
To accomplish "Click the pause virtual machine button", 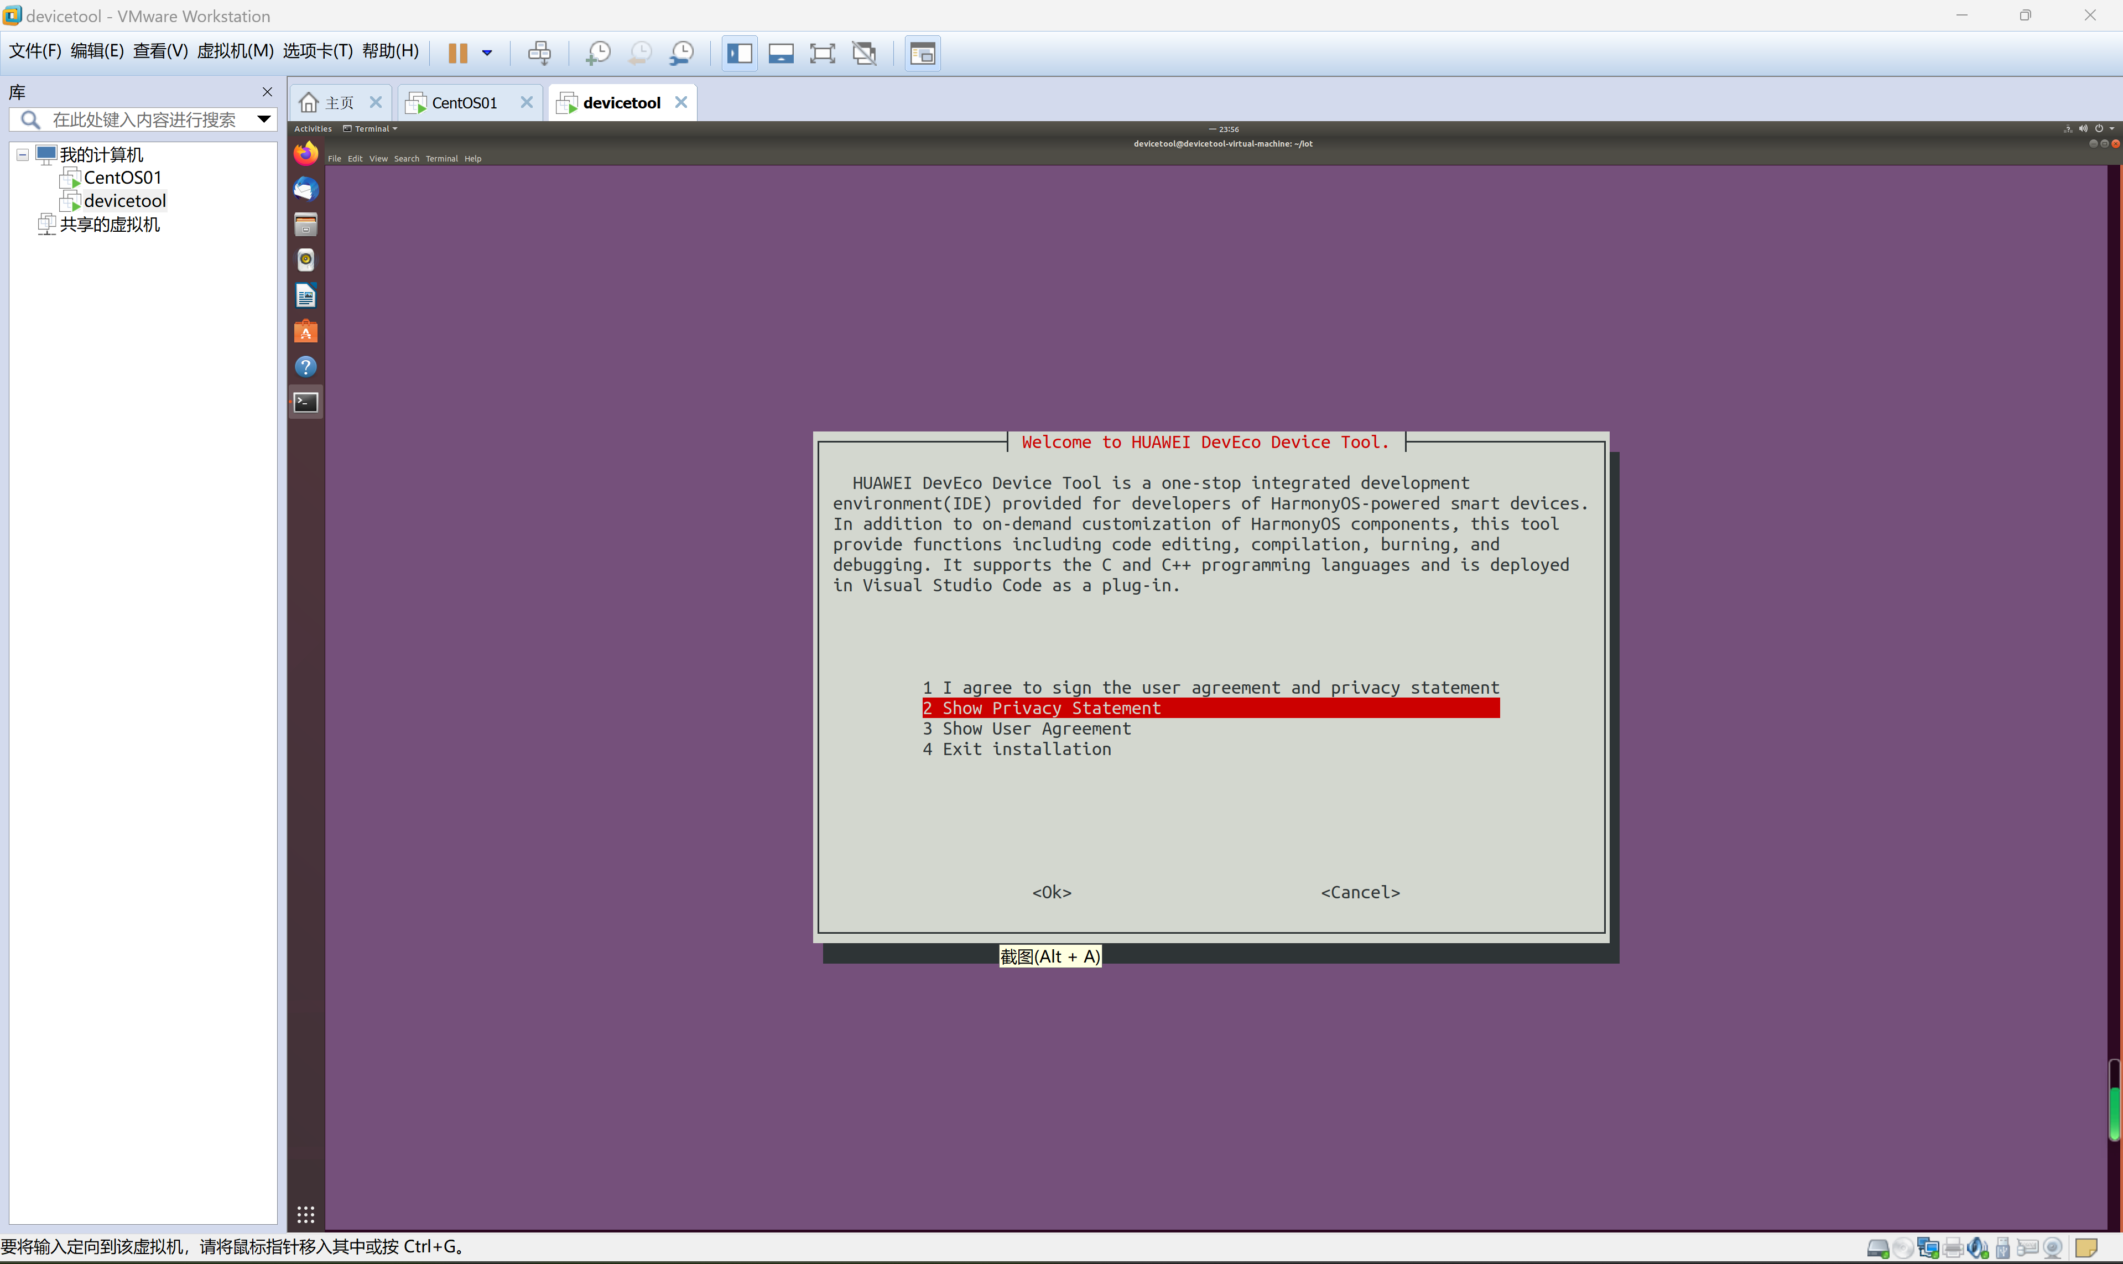I will tap(457, 53).
